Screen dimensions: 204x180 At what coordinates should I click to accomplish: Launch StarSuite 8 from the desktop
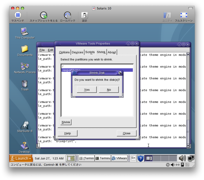pyautogui.click(x=24, y=125)
